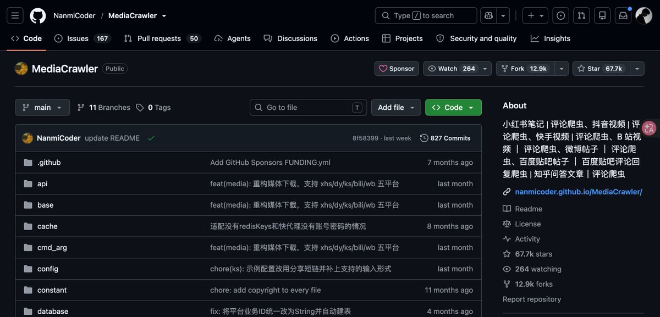Image resolution: width=660 pixels, height=317 pixels.
Task: Open the user avatar menu
Action: 644,15
